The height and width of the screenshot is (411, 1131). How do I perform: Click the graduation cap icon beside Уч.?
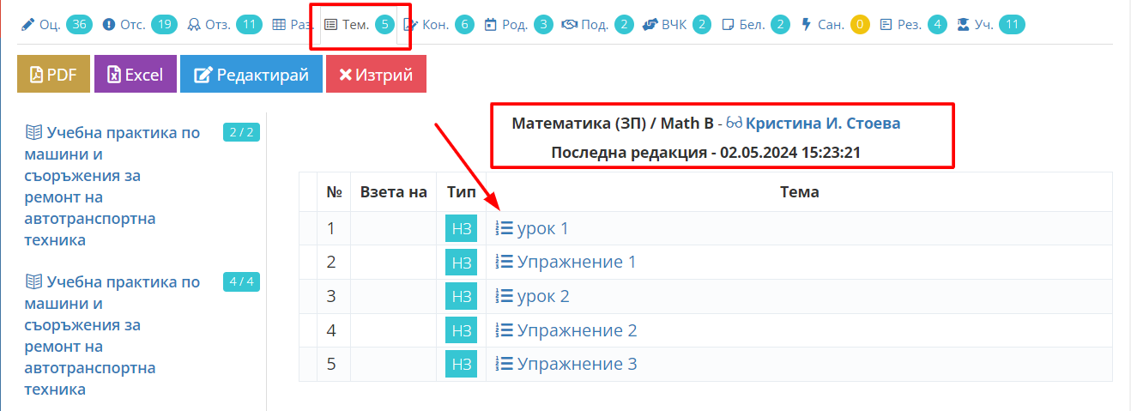965,25
